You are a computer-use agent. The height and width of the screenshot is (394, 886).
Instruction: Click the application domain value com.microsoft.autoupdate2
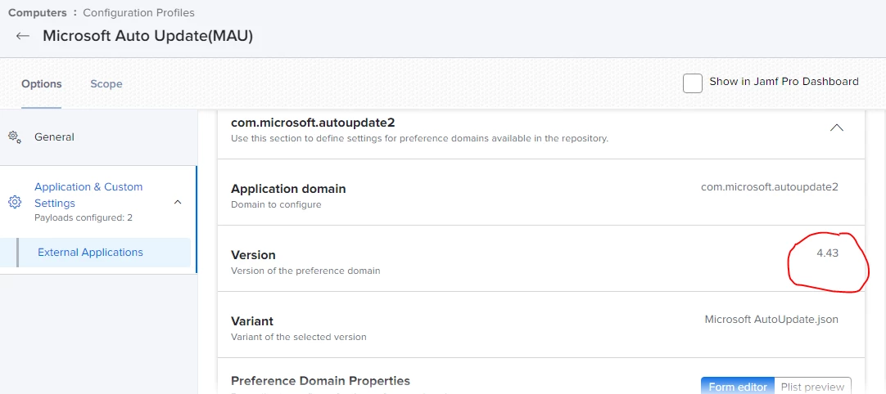[x=770, y=187]
